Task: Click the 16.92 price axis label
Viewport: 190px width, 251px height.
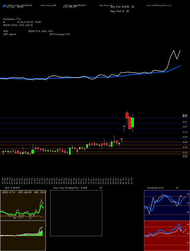Action: click(x=185, y=147)
